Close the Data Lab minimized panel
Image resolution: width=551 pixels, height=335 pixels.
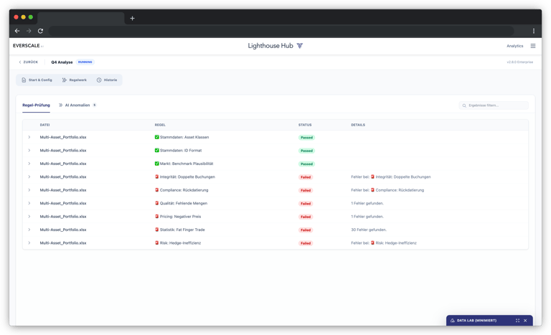click(525, 321)
